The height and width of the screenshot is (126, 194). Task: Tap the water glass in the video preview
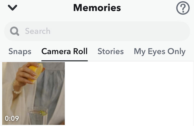[x=38, y=115]
